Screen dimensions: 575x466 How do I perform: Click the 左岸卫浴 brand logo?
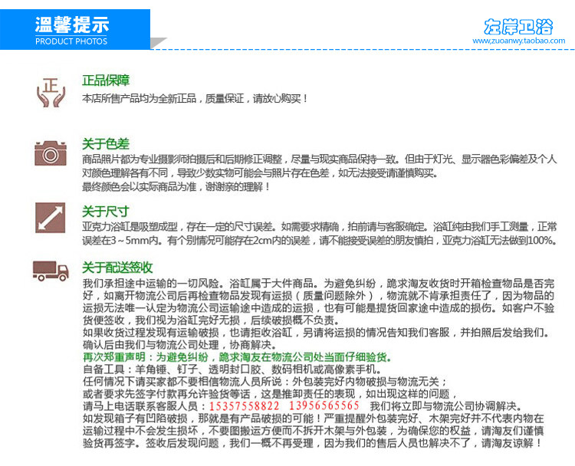pos(518,27)
